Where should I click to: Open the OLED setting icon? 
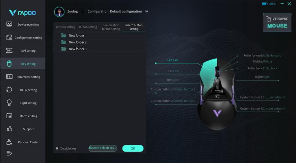(9, 90)
